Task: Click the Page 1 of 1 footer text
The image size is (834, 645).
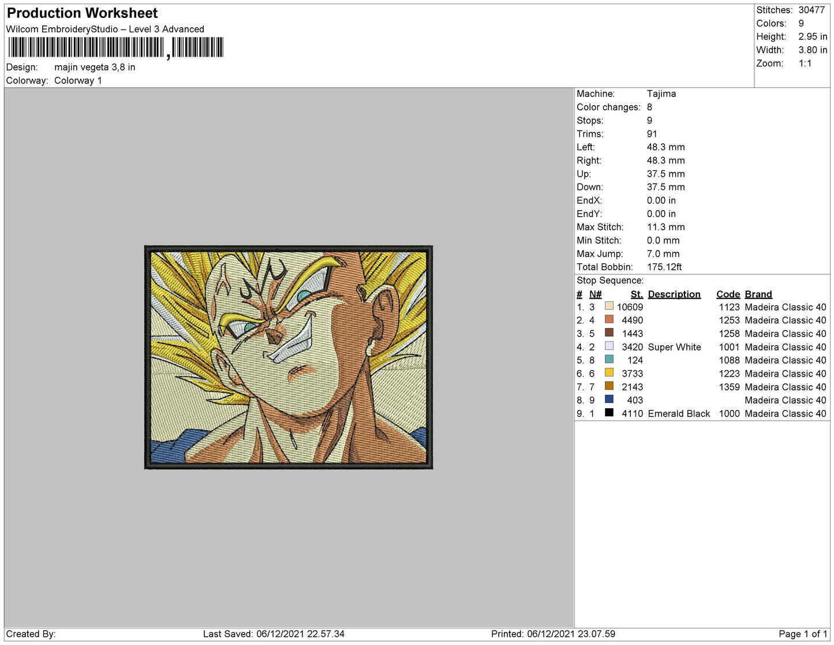Action: [802, 633]
